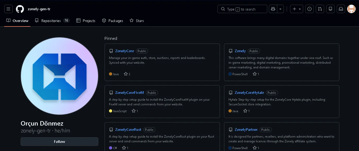View stargazers of the ZonelyCoreRust repository
The height and width of the screenshot is (151, 359).
[x=125, y=148]
